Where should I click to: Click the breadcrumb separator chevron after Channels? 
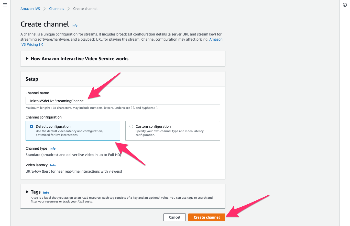(68, 8)
